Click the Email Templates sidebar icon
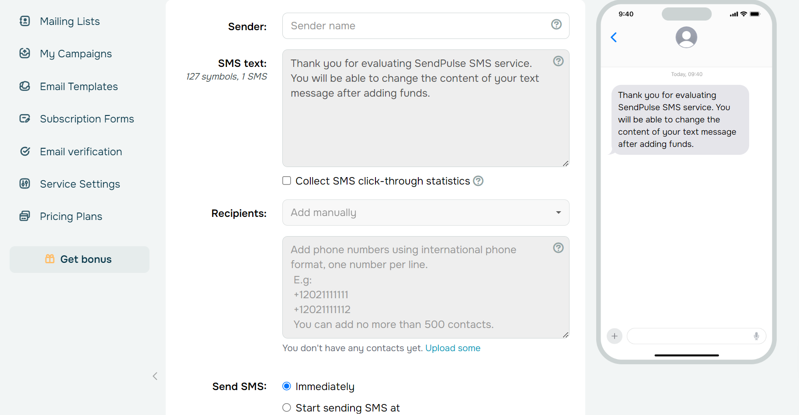The image size is (799, 415). 25,86
